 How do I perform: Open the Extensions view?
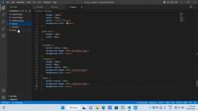pos(3,36)
